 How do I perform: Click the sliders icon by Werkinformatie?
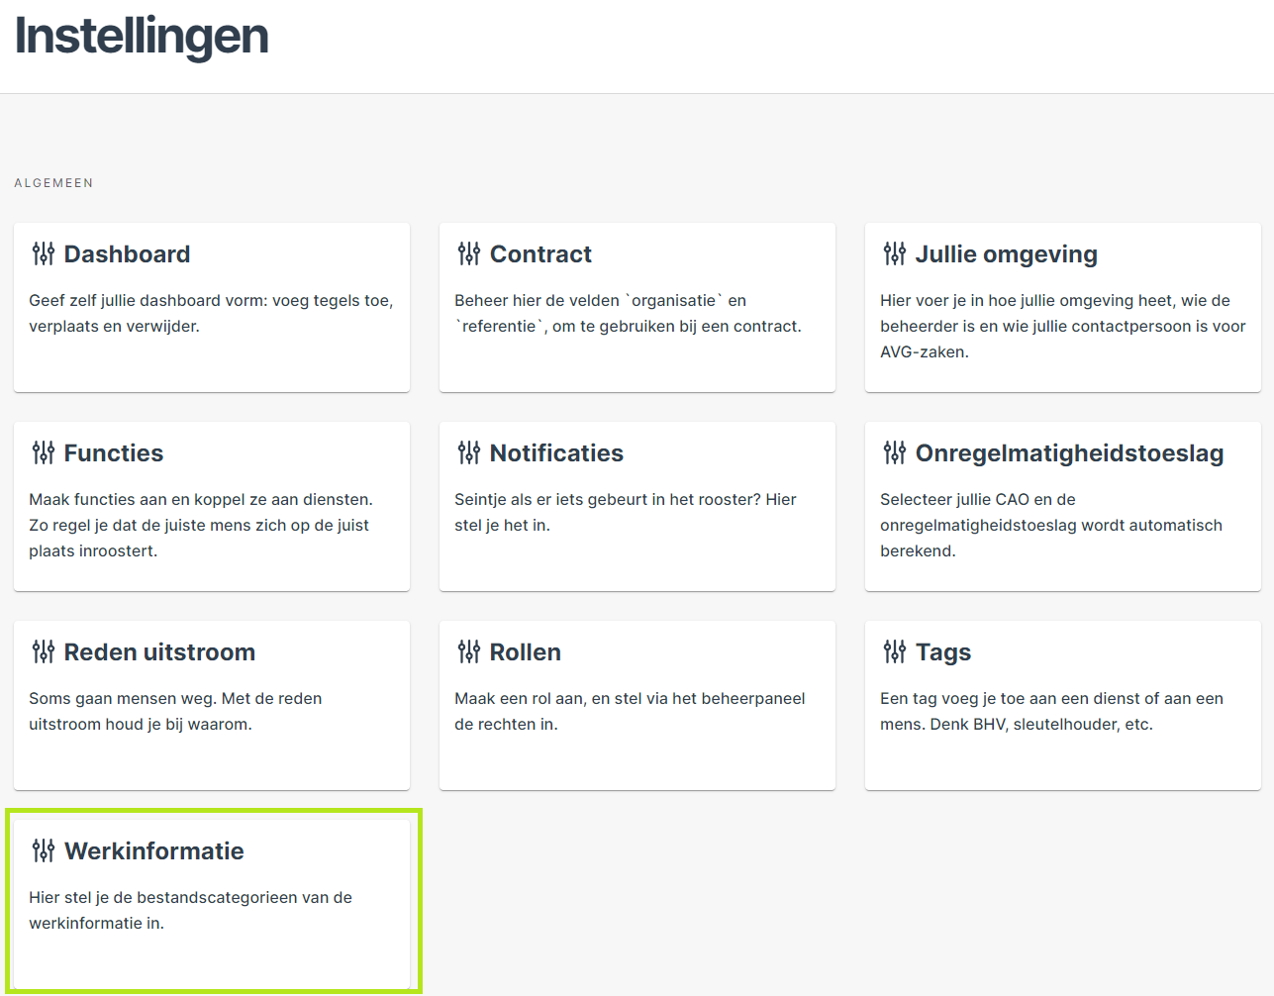coord(44,851)
